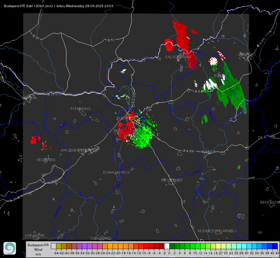The image size is (280, 258).
Task: Click the bright green echo southeast of Budapest
Action: click(143, 137)
